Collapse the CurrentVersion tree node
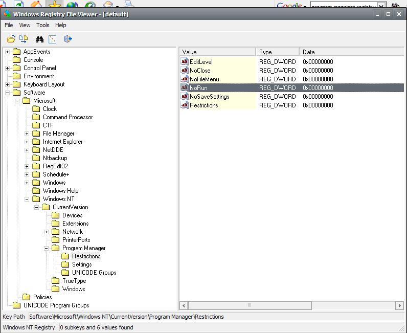Image resolution: width=407 pixels, height=333 pixels. point(37,207)
